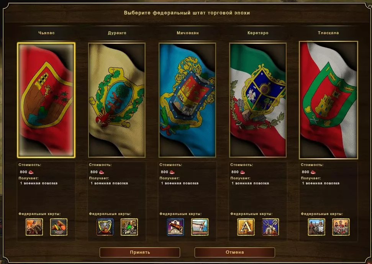Image resolution: width=372 pixels, height=264 pixels.
Task: Choose the blue Мичоакан flag
Action: tap(187, 100)
